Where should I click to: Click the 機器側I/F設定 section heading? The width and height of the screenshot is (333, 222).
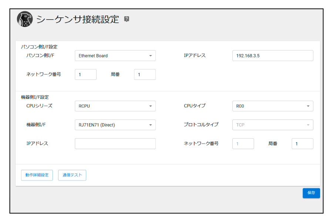coord(35,97)
